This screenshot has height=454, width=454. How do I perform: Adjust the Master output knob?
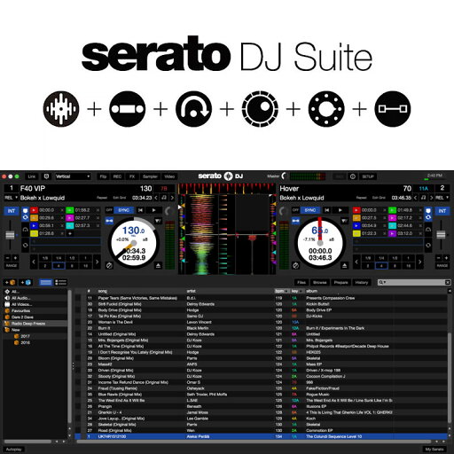pos(284,176)
